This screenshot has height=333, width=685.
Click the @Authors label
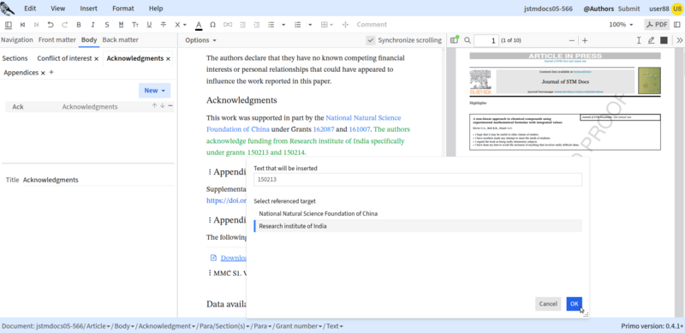[x=599, y=9]
